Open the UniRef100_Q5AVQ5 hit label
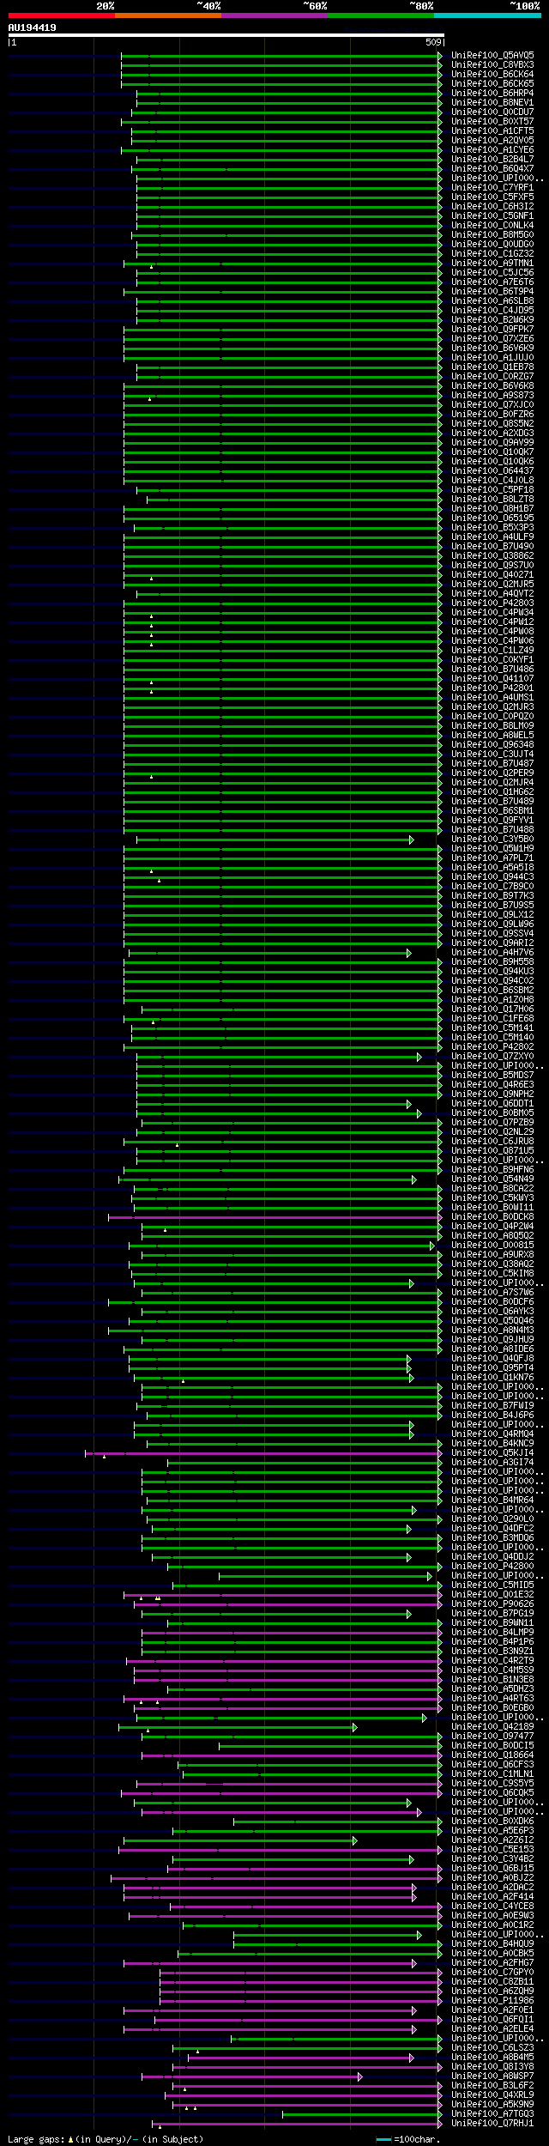549x2146 pixels. 492,55
